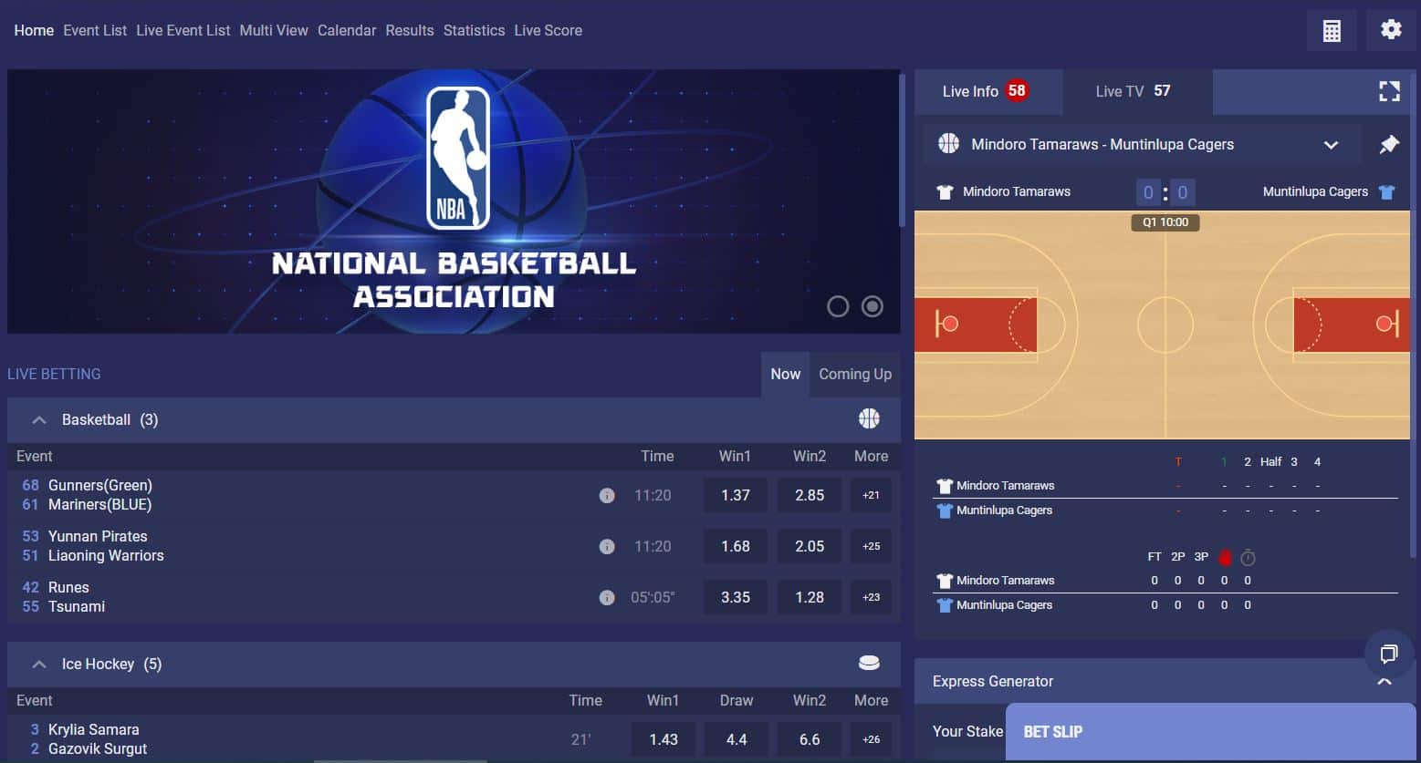1421x763 pixels.
Task: Bet Win1 1.43 on Krylia Samara
Action: (x=663, y=739)
